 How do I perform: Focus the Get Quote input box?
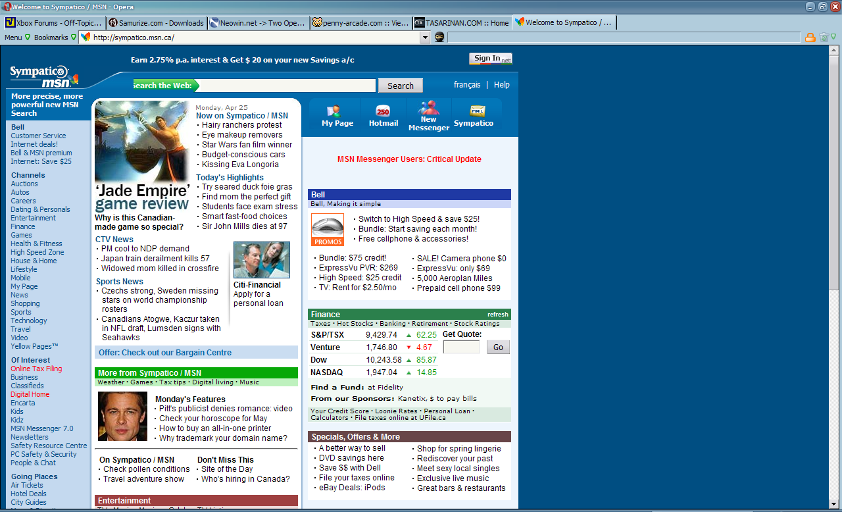(461, 347)
